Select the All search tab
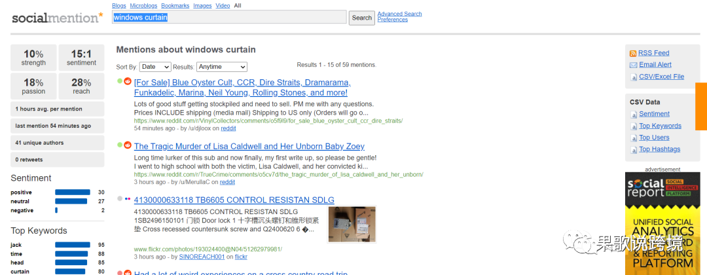The image size is (707, 275). point(238,5)
